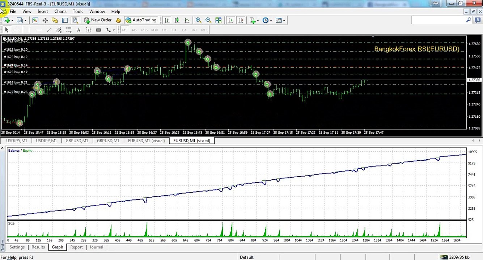Click the Default profile status entry
This screenshot has width=483, height=260.
(x=247, y=257)
